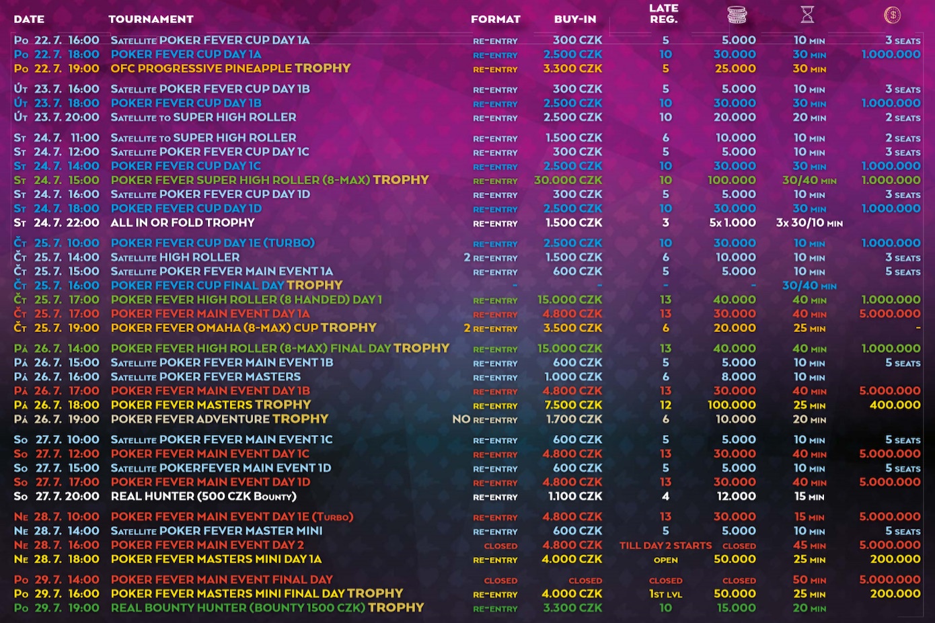Viewport: 935px width, 623px height.
Task: Select Poker Fever Main Event Day 1A
Action: click(210, 314)
